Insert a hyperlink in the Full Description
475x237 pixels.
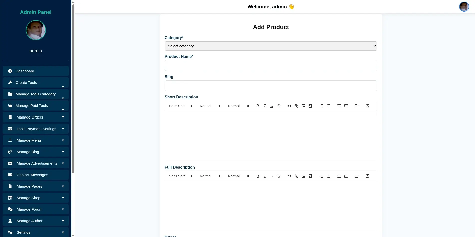pos(296,176)
